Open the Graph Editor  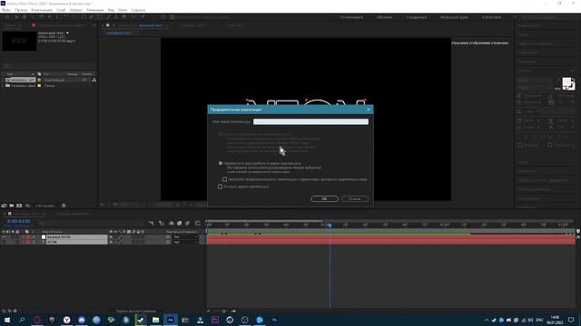[198, 224]
